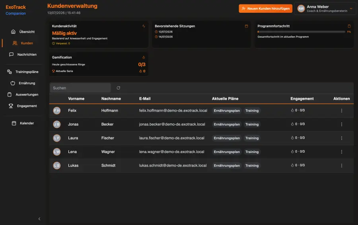This screenshot has height=225, width=358.
Task: Click Jonas Becker's JB avatar
Action: (x=57, y=124)
